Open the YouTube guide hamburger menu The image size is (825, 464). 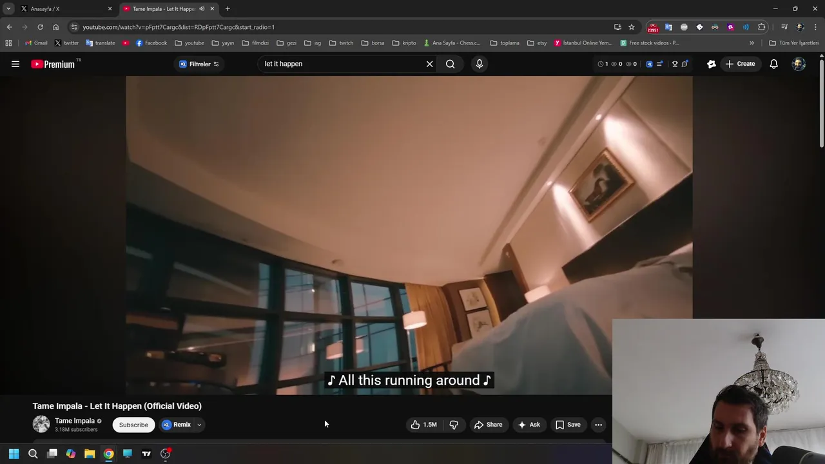15,64
